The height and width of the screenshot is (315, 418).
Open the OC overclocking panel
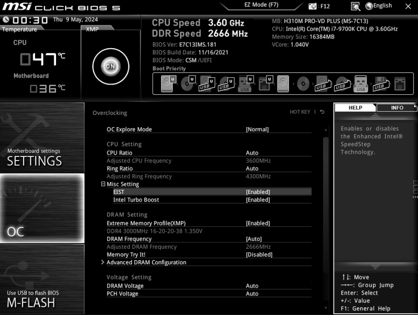[x=42, y=208]
